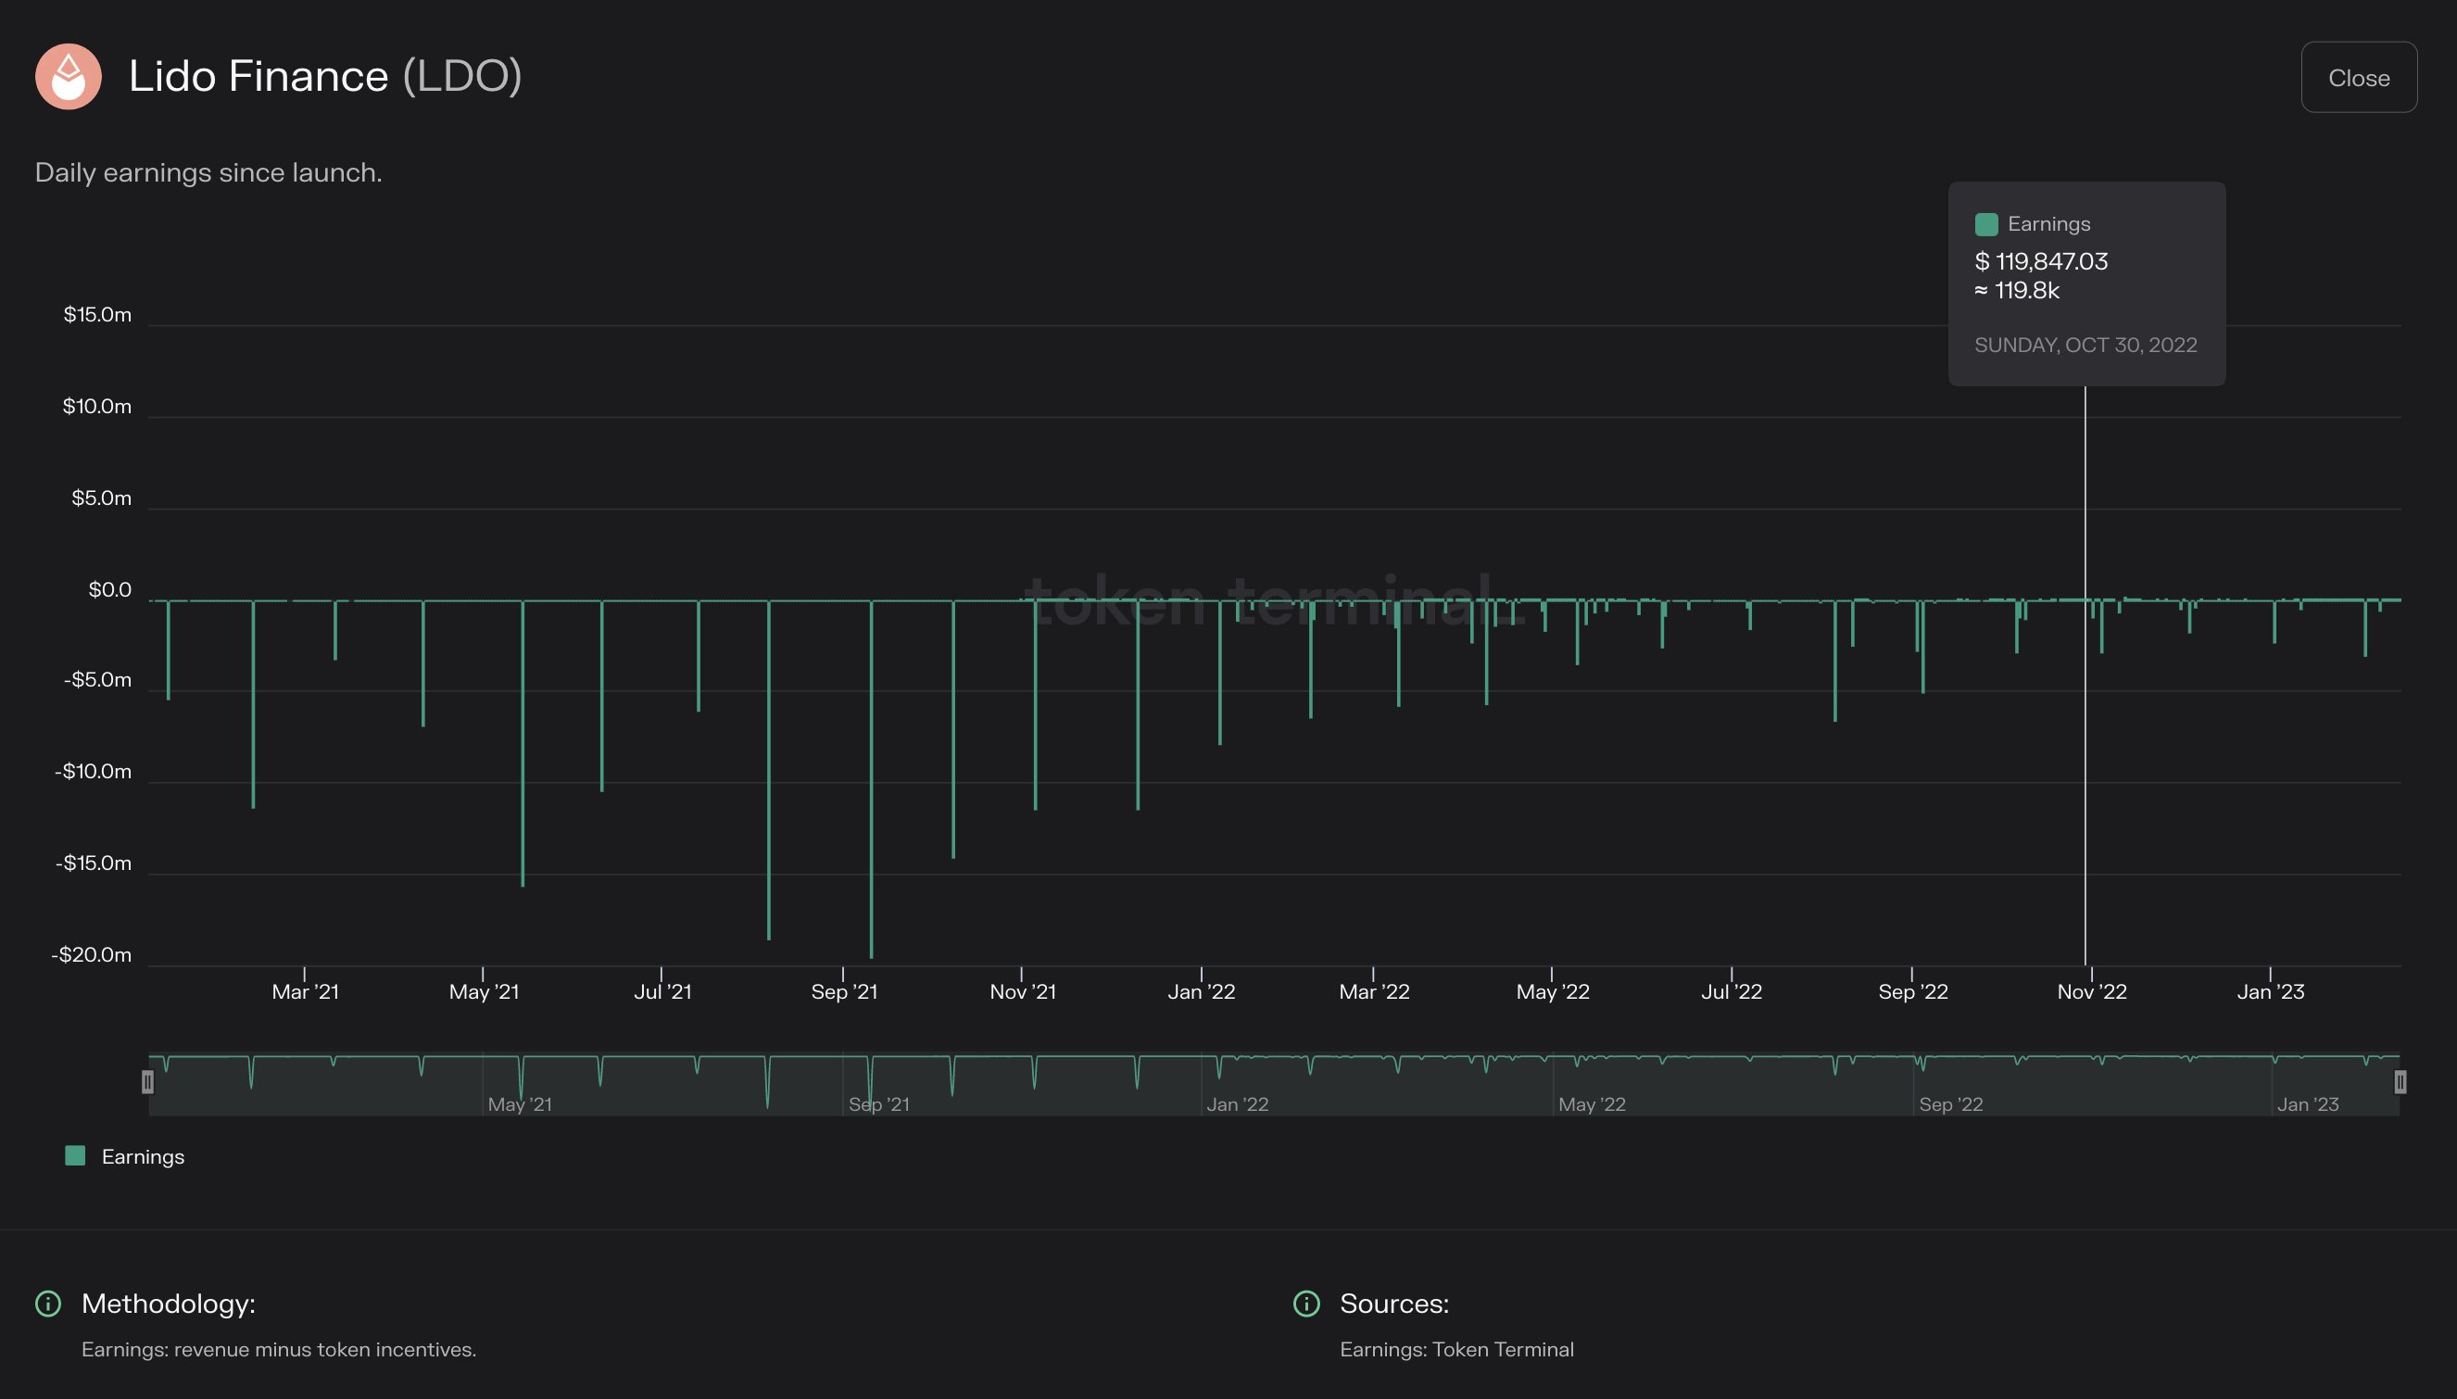Click the Earnings tooltip box

(2085, 284)
